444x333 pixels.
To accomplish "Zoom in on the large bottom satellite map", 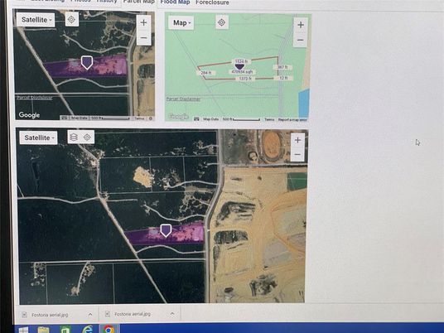I will pyautogui.click(x=297, y=140).
